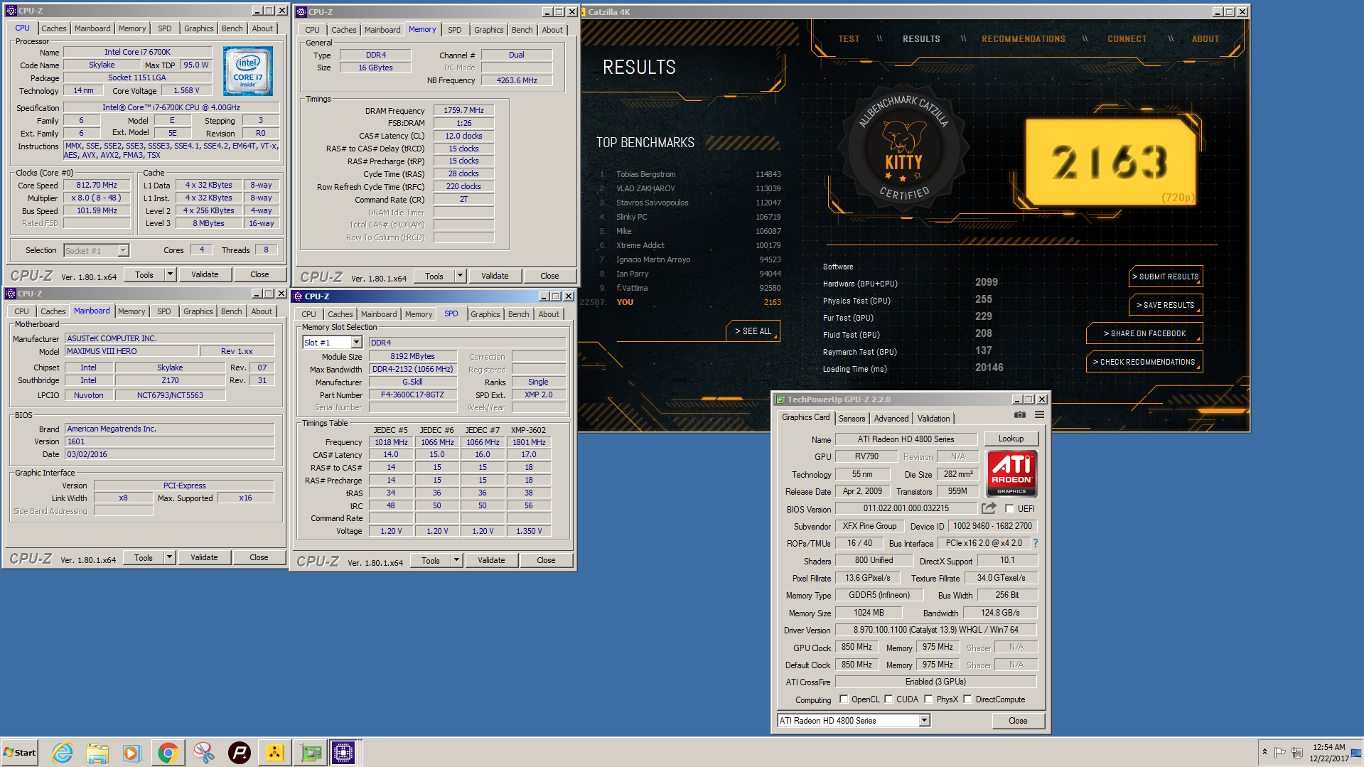Toggle the CUDA checkbox
The image size is (1364, 767).
coord(888,699)
